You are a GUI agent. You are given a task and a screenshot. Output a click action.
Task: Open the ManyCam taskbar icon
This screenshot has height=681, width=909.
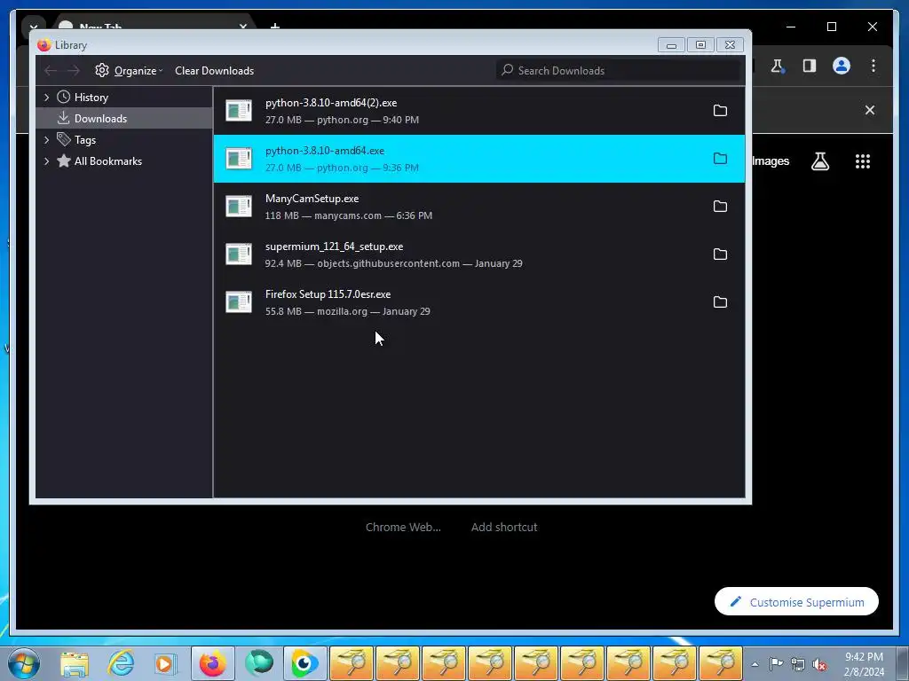(x=305, y=663)
